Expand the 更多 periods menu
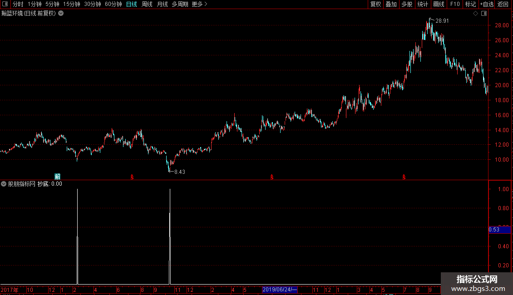Image resolution: width=513 pixels, height=295 pixels. coord(199,4)
